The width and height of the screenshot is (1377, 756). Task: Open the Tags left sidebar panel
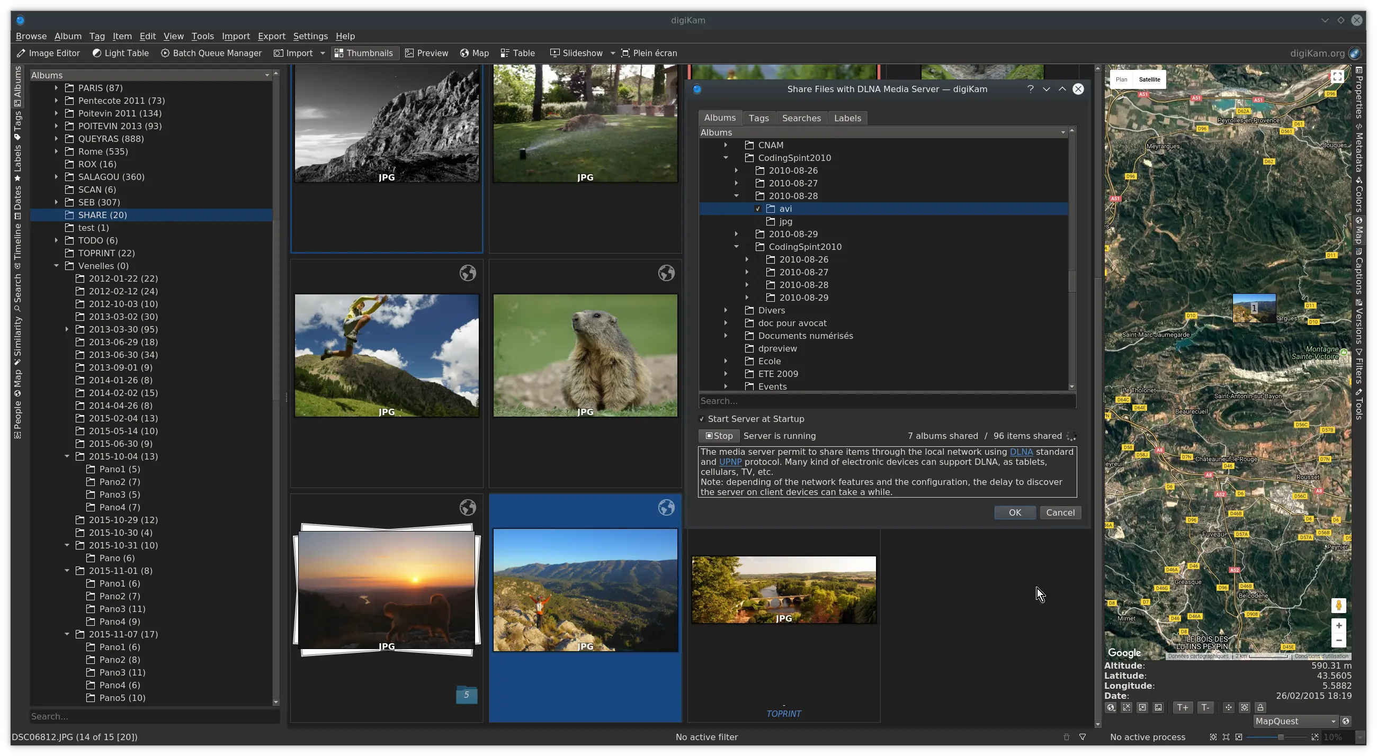pyautogui.click(x=17, y=125)
